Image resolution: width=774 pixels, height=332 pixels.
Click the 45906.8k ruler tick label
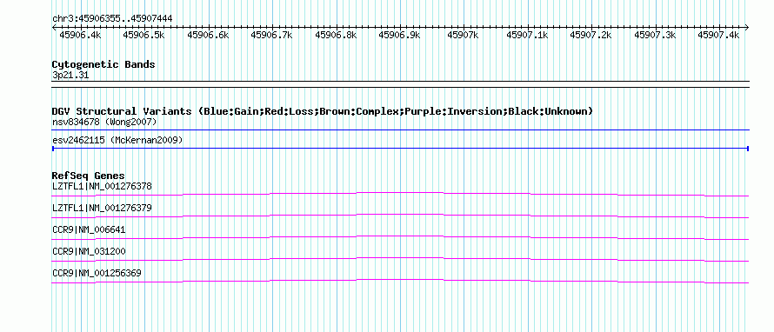click(x=336, y=35)
